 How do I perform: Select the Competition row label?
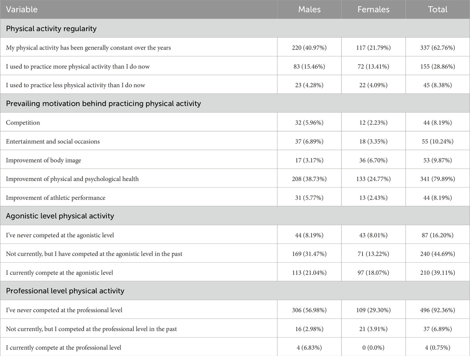click(x=23, y=122)
